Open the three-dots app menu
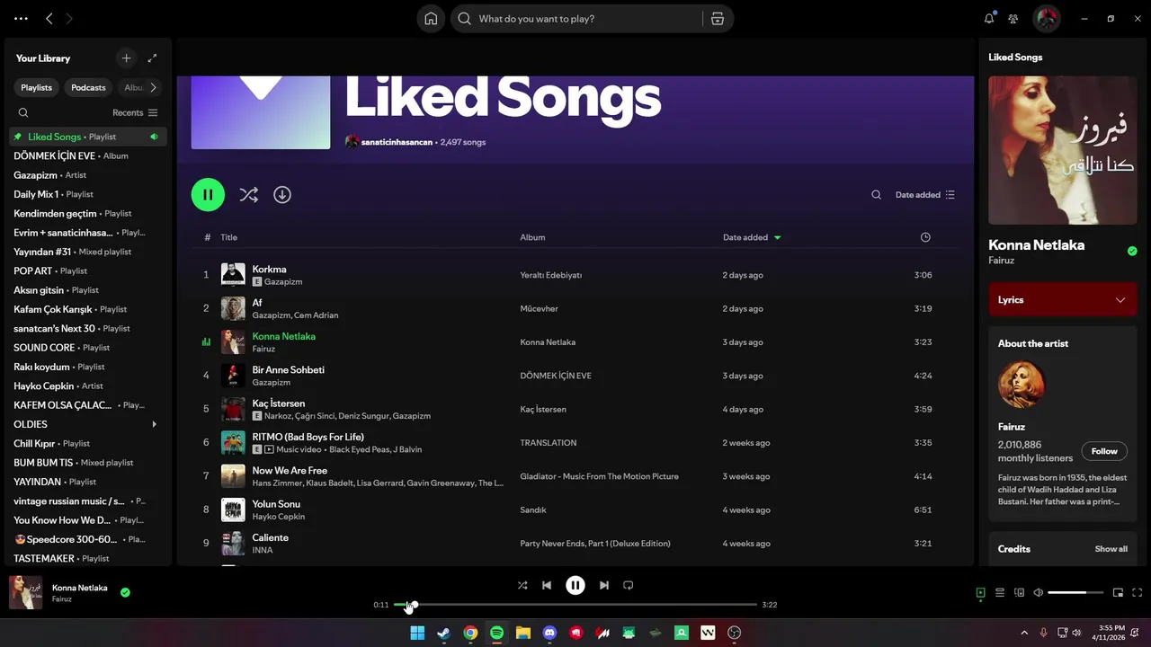Image resolution: width=1151 pixels, height=647 pixels. pyautogui.click(x=22, y=19)
